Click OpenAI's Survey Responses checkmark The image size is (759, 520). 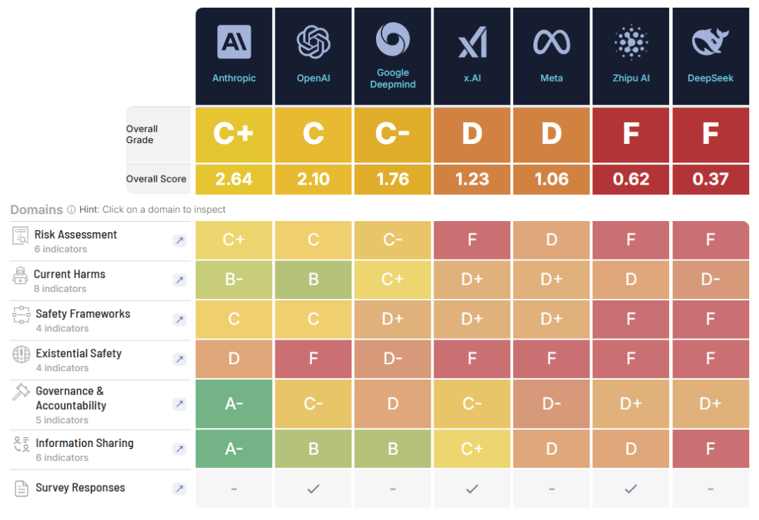(313, 488)
